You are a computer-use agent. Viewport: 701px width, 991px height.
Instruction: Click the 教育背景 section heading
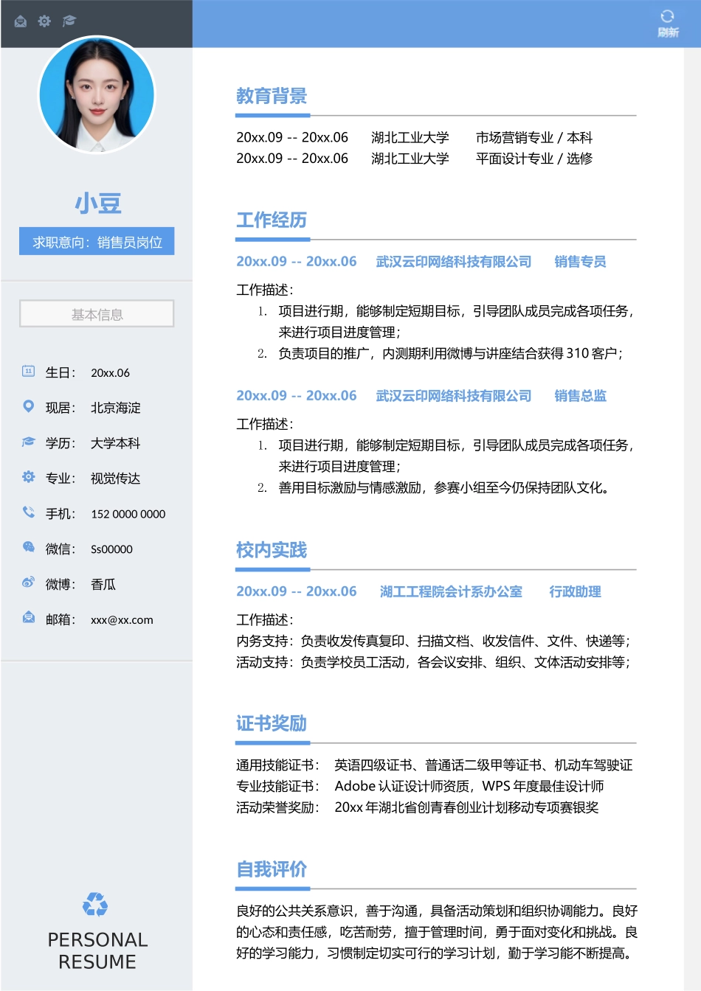click(272, 96)
